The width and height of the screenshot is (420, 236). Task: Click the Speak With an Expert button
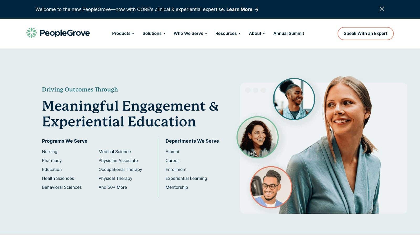(x=365, y=34)
